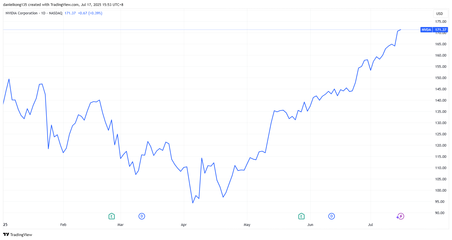The image size is (452, 240).
Task: Open the dividend marker in March
Action: click(142, 216)
